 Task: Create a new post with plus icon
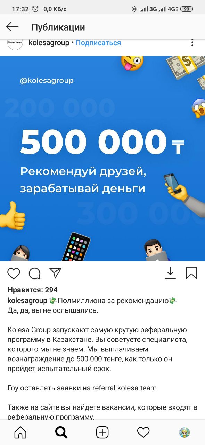[x=102, y=432]
